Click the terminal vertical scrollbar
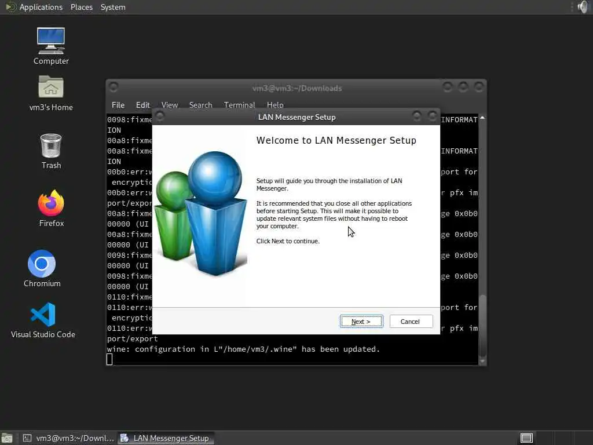593x445 pixels. click(482, 238)
